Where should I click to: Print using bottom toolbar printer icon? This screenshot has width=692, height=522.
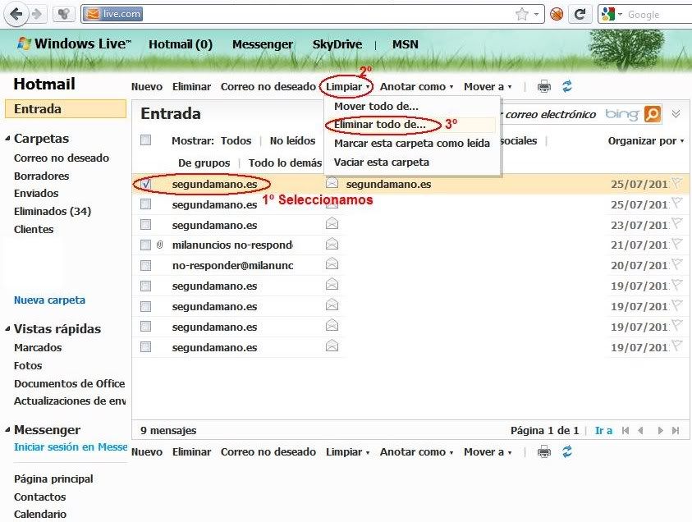coord(544,452)
